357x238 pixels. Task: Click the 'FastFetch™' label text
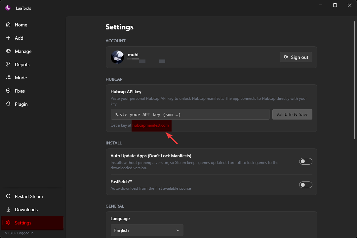pos(121,181)
